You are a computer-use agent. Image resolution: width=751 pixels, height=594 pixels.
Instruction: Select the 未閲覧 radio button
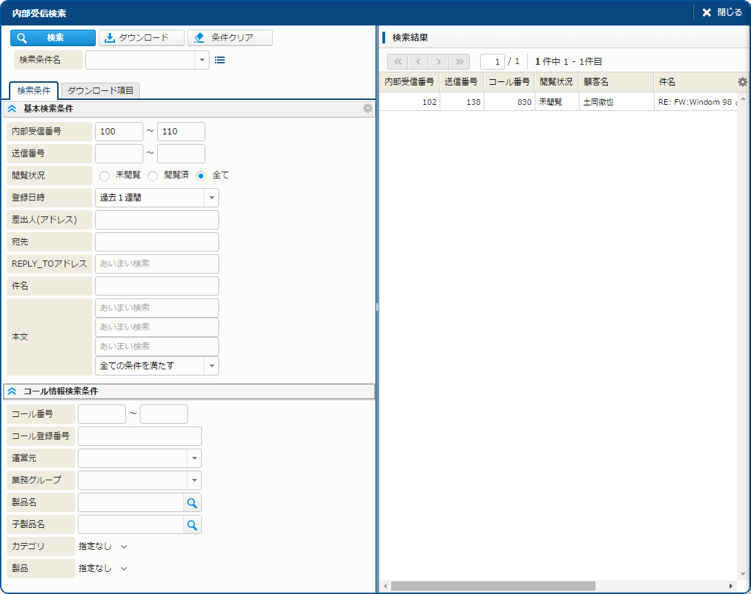[x=105, y=176]
